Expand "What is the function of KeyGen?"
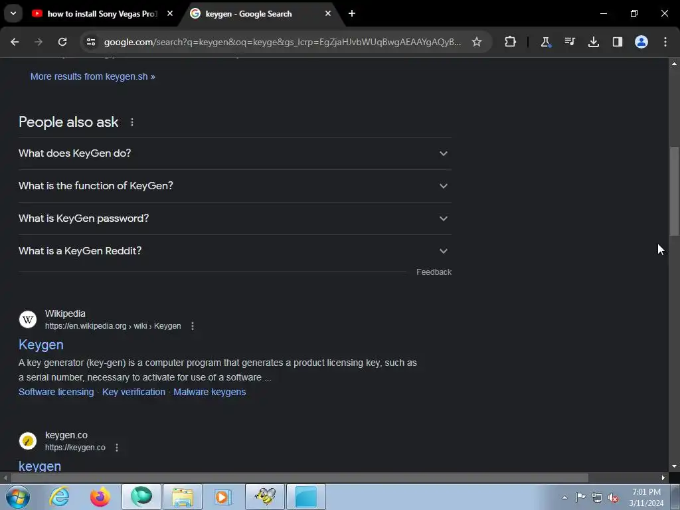 234,186
